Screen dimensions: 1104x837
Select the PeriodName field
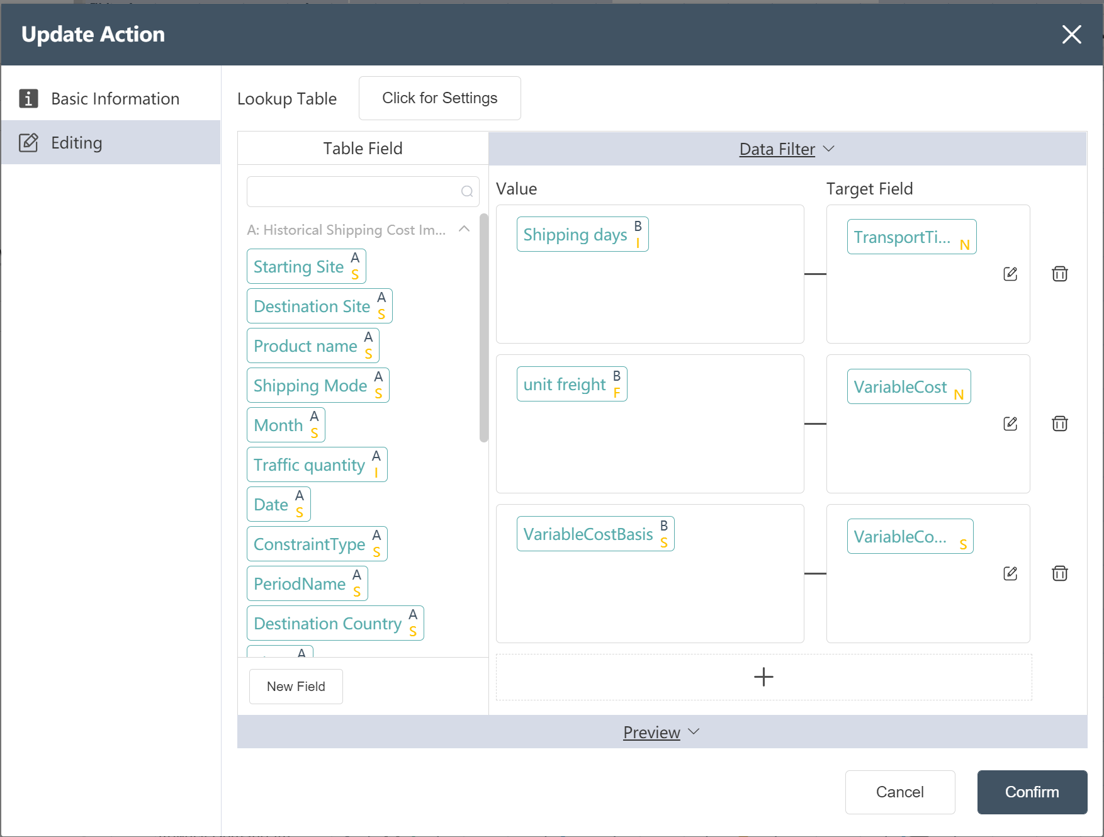[307, 583]
